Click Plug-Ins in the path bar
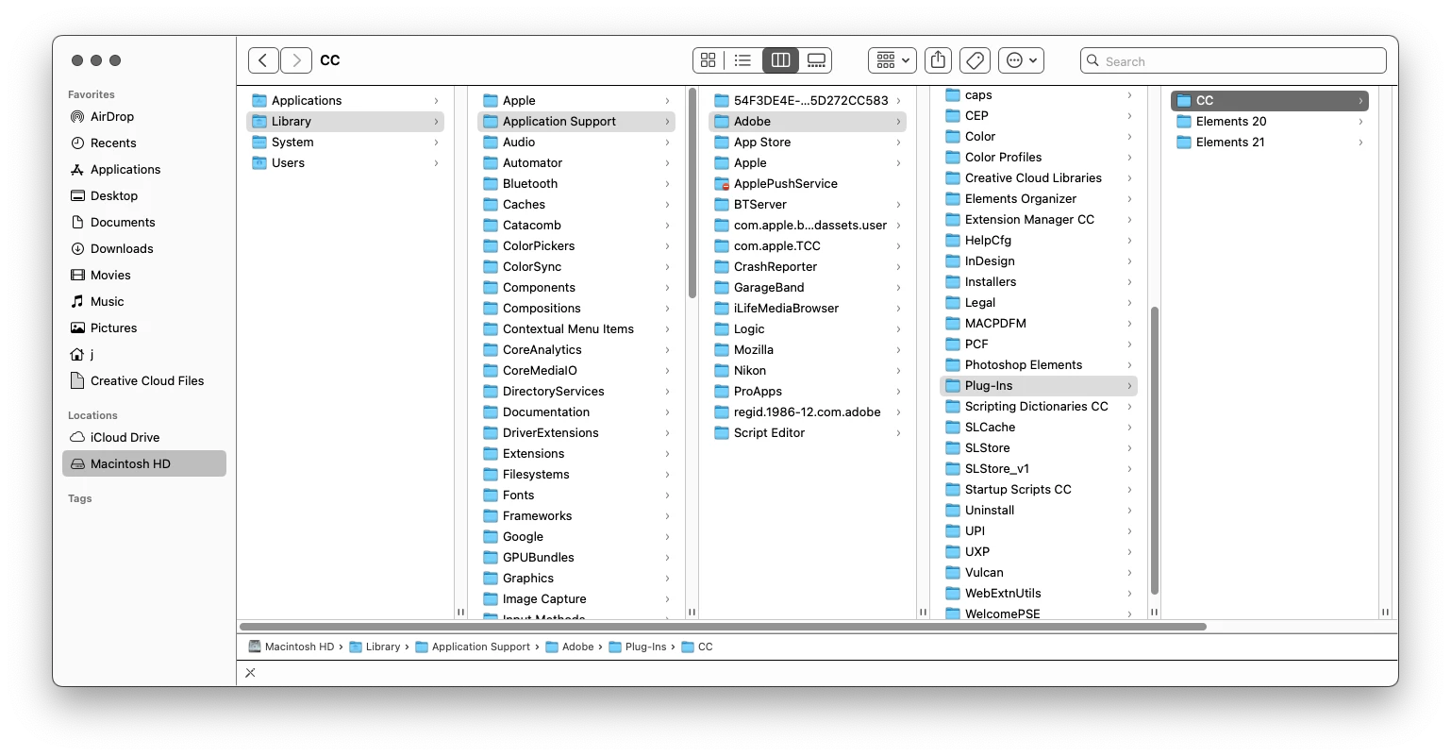The image size is (1451, 756). pos(638,647)
